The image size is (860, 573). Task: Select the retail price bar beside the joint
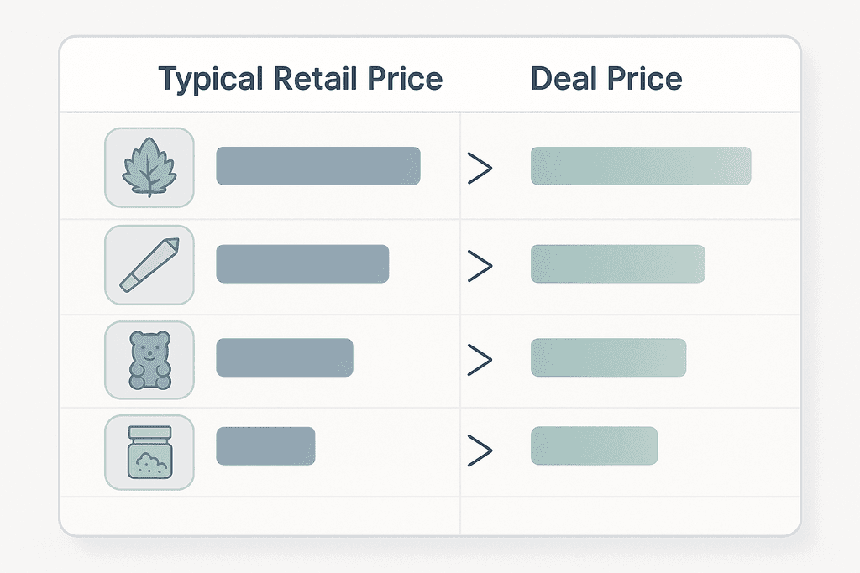302,263
